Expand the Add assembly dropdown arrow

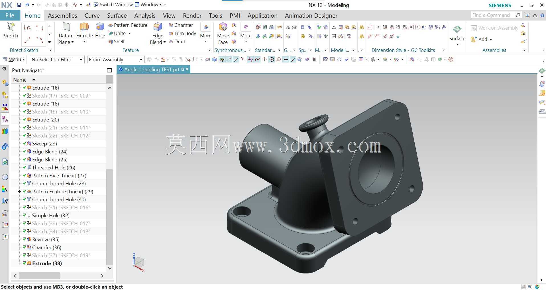pyautogui.click(x=491, y=40)
